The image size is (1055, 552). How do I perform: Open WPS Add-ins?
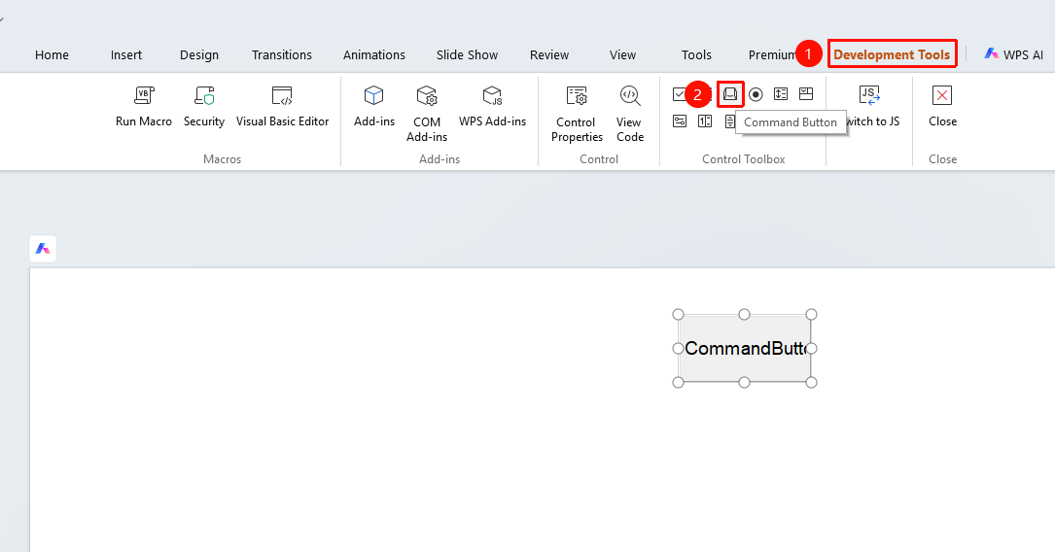[493, 95]
